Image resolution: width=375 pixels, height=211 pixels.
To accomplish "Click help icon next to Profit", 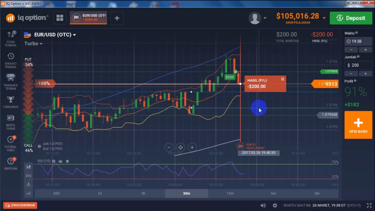I will click(355, 81).
